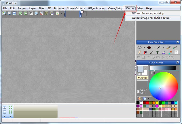Choose GIF and Icon output setup
Viewport: 182px width, 124px height.
tap(153, 13)
